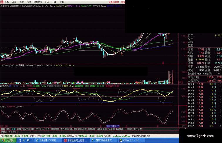Switch to MACD indicator tab

coord(19,129)
